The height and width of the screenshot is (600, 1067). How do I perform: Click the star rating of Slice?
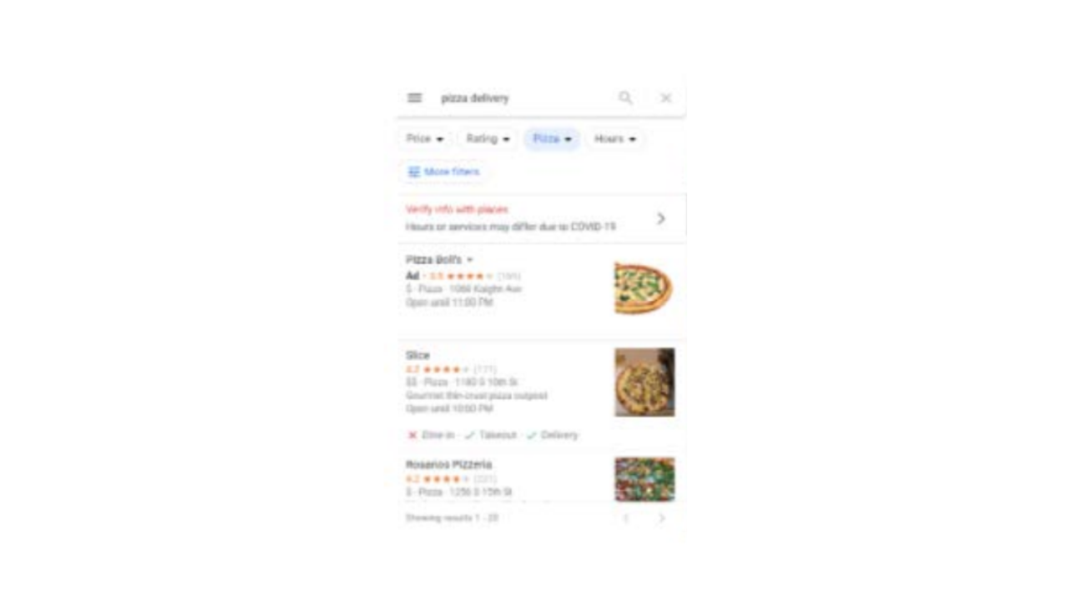pos(446,369)
